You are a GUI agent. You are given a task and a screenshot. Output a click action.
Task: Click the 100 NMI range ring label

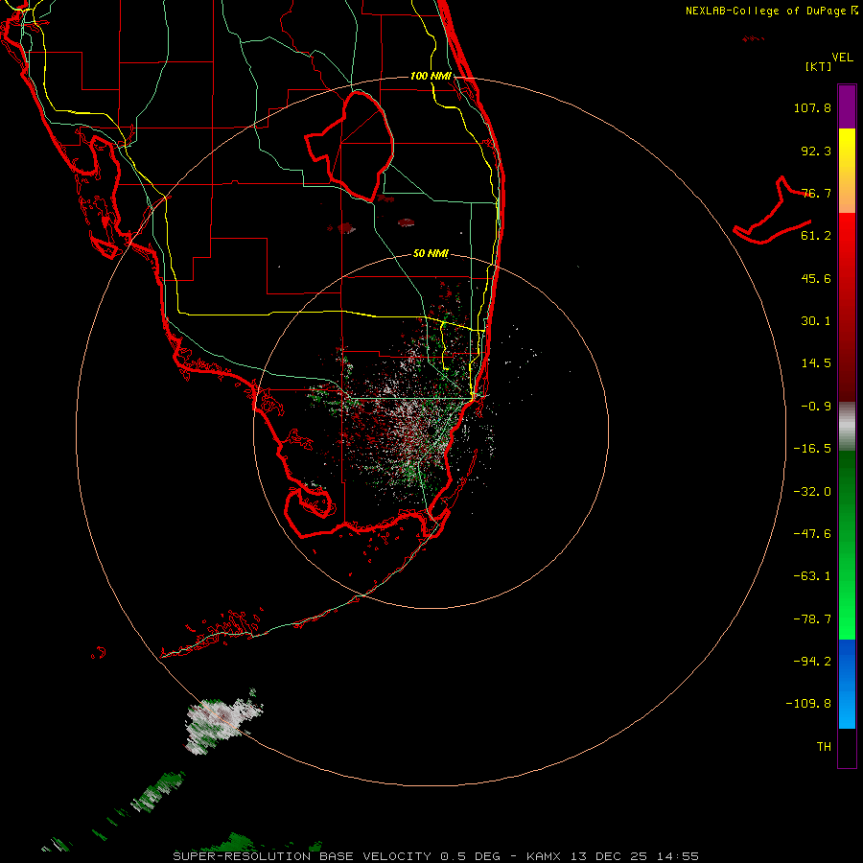(x=431, y=76)
